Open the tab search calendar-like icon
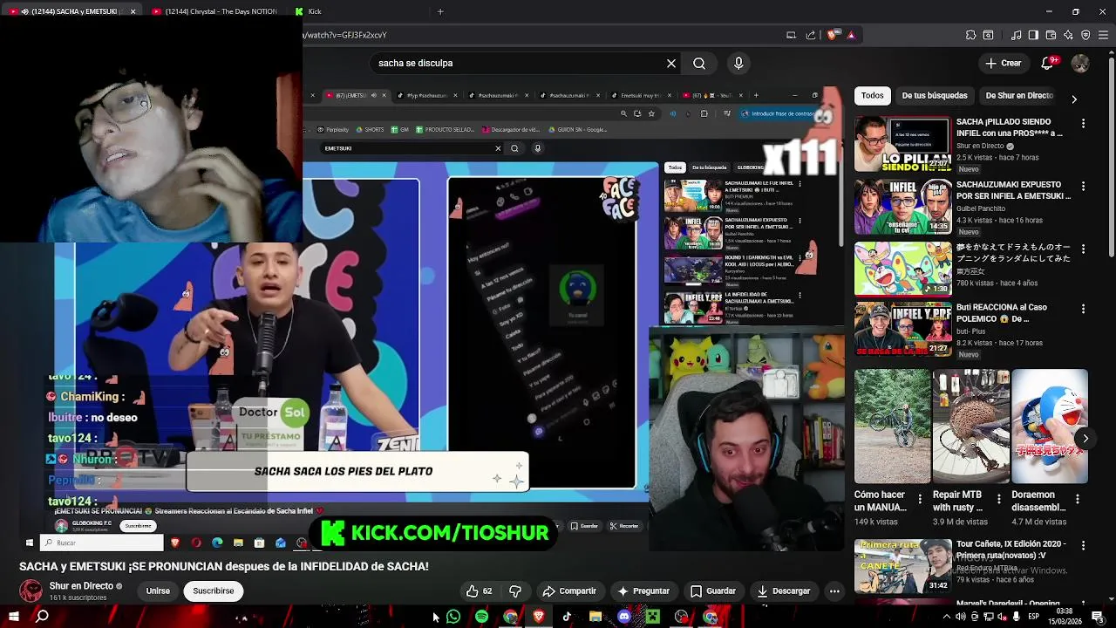 (x=988, y=35)
